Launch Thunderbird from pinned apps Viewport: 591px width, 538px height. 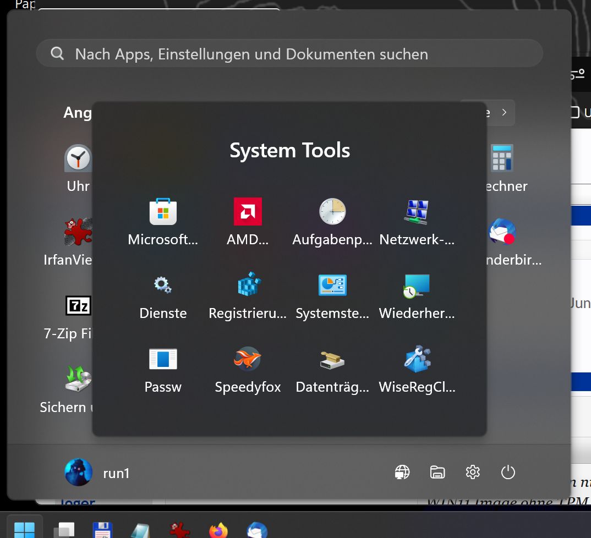pos(502,232)
